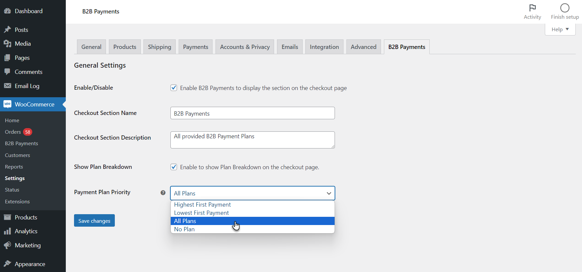Open the Status submenu link

pos(12,190)
